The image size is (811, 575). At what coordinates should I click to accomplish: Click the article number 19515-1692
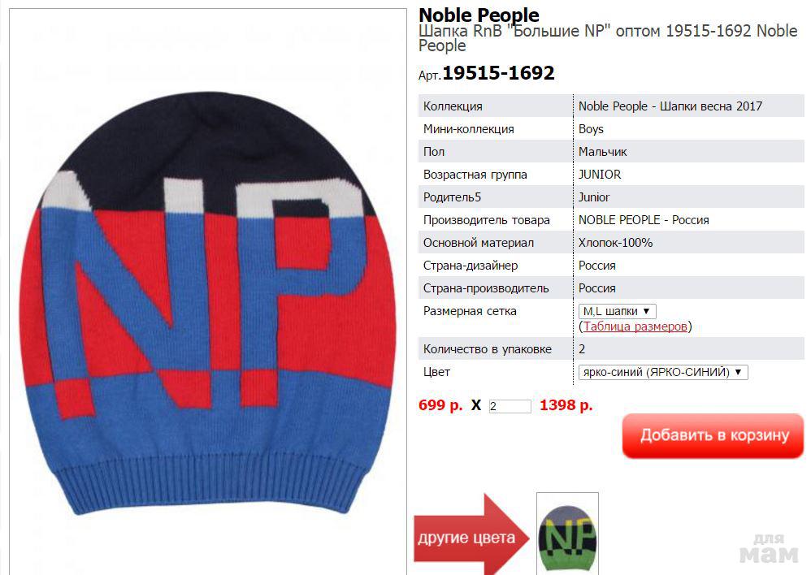[498, 73]
